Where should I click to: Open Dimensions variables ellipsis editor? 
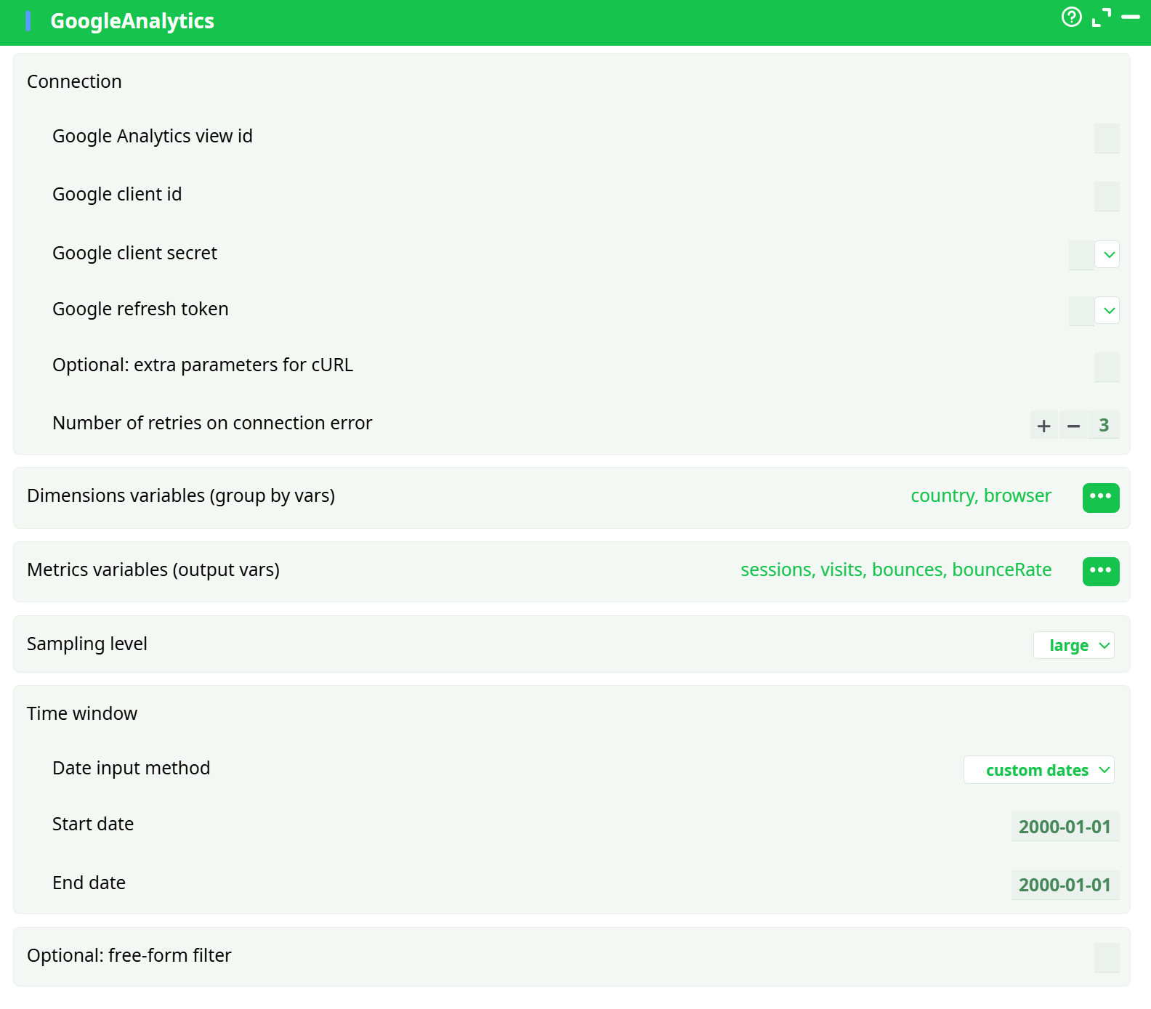[x=1100, y=498]
